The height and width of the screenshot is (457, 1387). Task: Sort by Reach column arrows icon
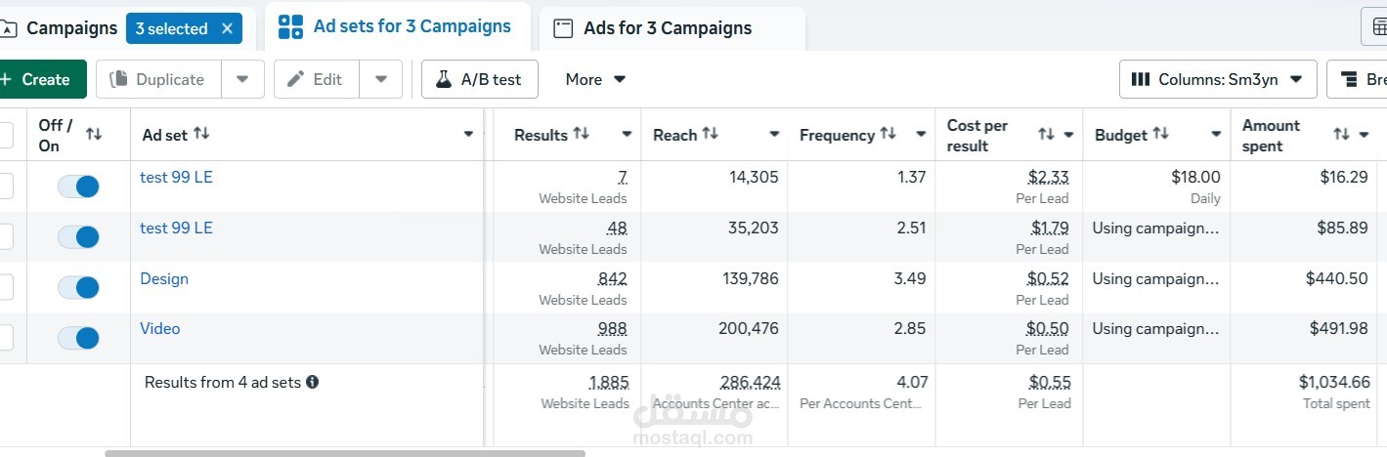click(x=711, y=134)
